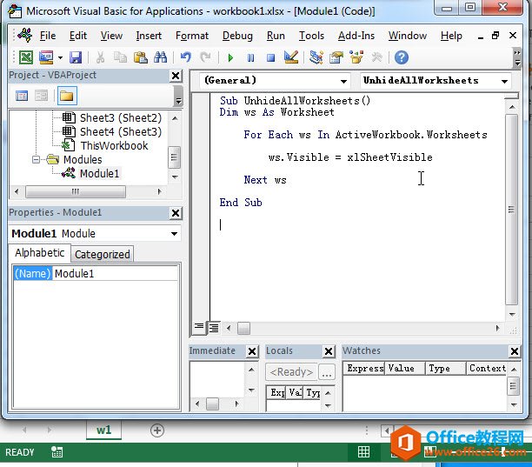Viewport: 532px width, 467px height.
Task: Open Properties Window toolbar icon
Action: click(x=336, y=57)
